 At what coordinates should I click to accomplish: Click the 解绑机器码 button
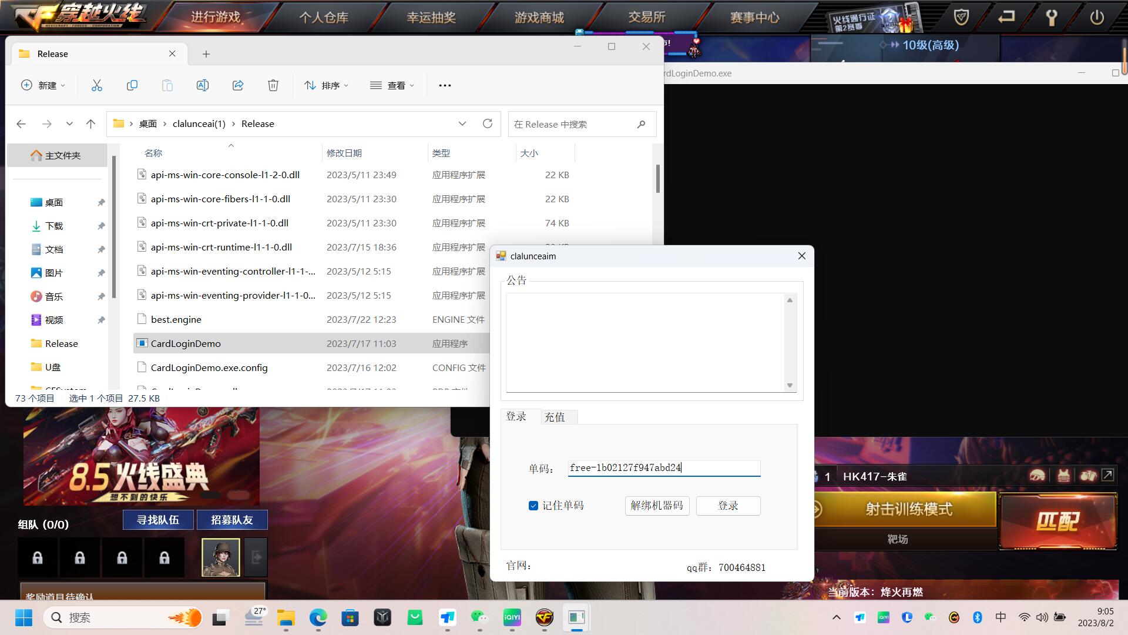(x=657, y=506)
